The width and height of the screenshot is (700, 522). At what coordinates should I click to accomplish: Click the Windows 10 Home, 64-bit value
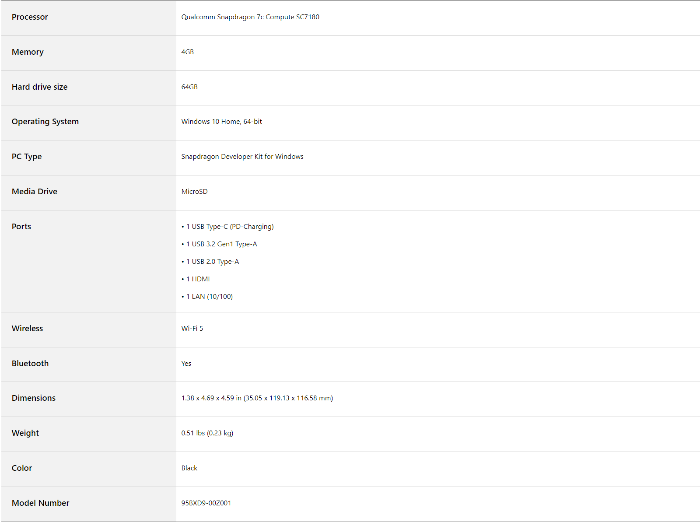click(221, 122)
